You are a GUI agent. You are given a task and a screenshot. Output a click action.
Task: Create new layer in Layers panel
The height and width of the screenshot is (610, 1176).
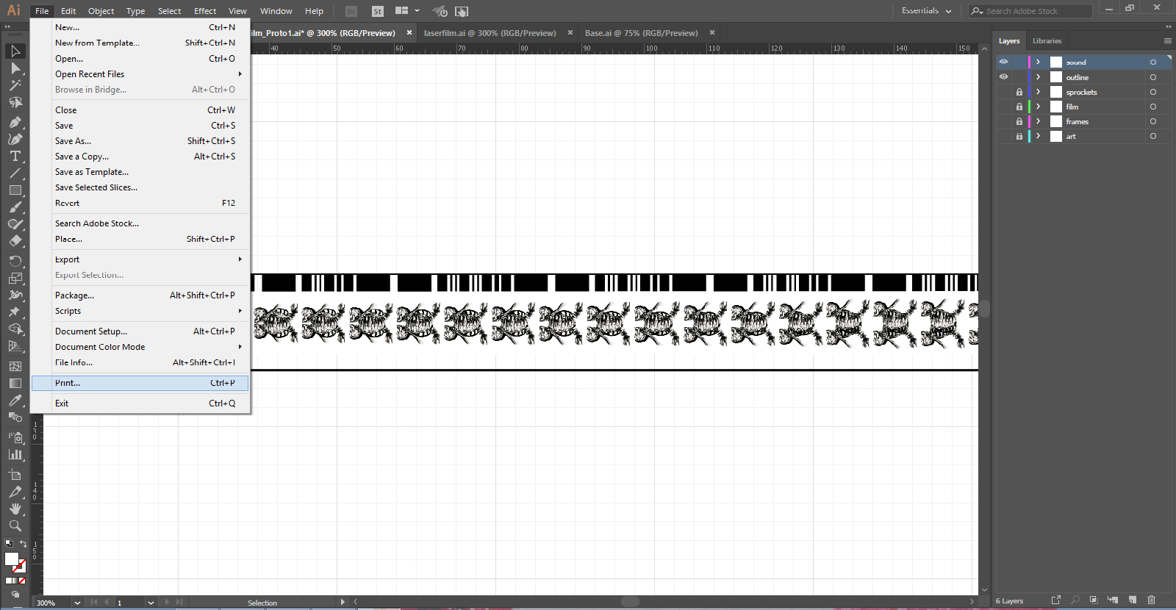click(x=1133, y=600)
